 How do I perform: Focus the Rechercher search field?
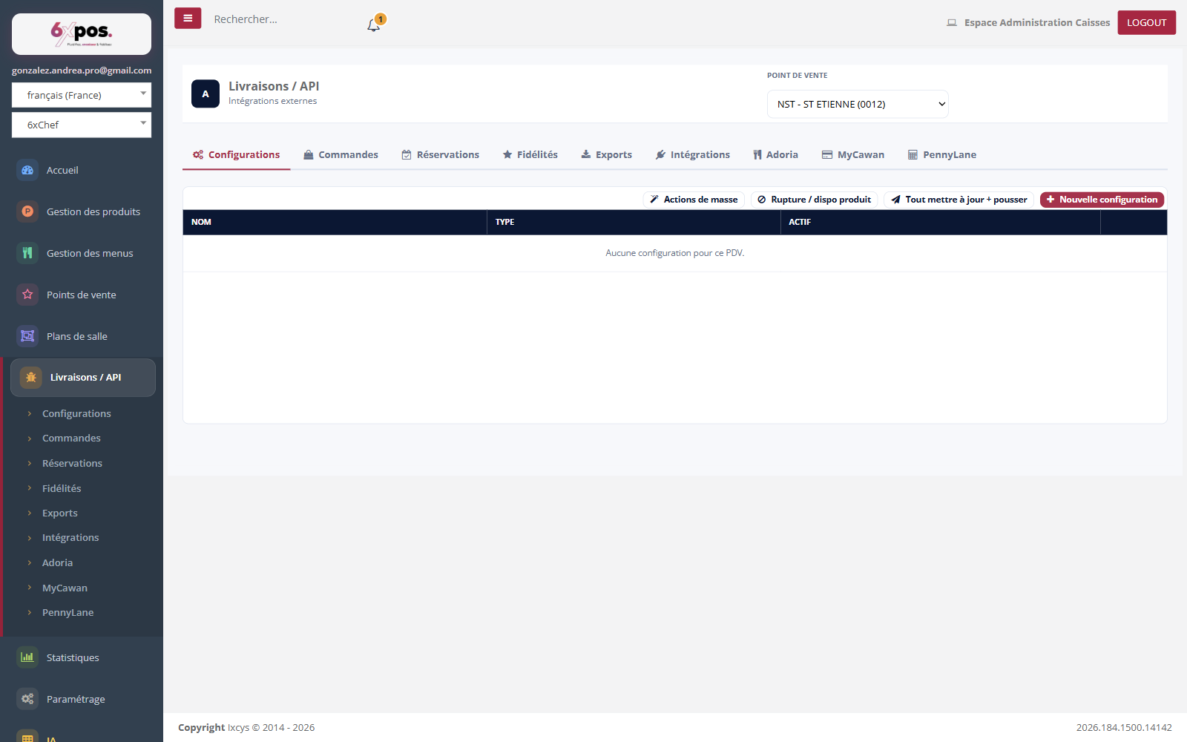point(282,19)
